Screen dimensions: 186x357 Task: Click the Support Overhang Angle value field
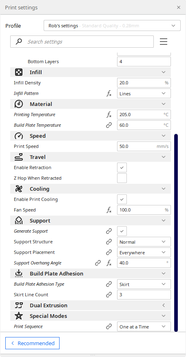click(144, 263)
